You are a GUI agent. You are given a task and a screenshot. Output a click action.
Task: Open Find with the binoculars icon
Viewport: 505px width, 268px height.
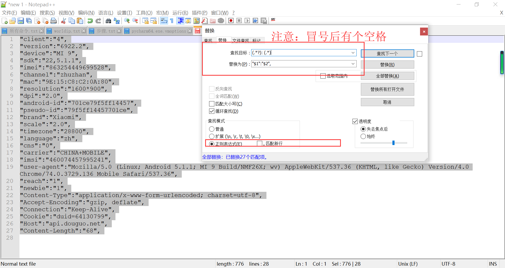pyautogui.click(x=108, y=21)
